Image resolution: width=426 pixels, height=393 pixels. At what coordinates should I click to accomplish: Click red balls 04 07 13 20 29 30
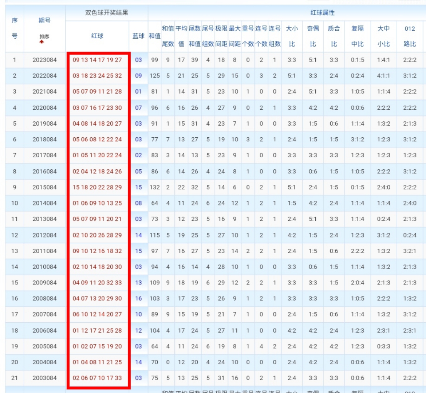(x=97, y=298)
